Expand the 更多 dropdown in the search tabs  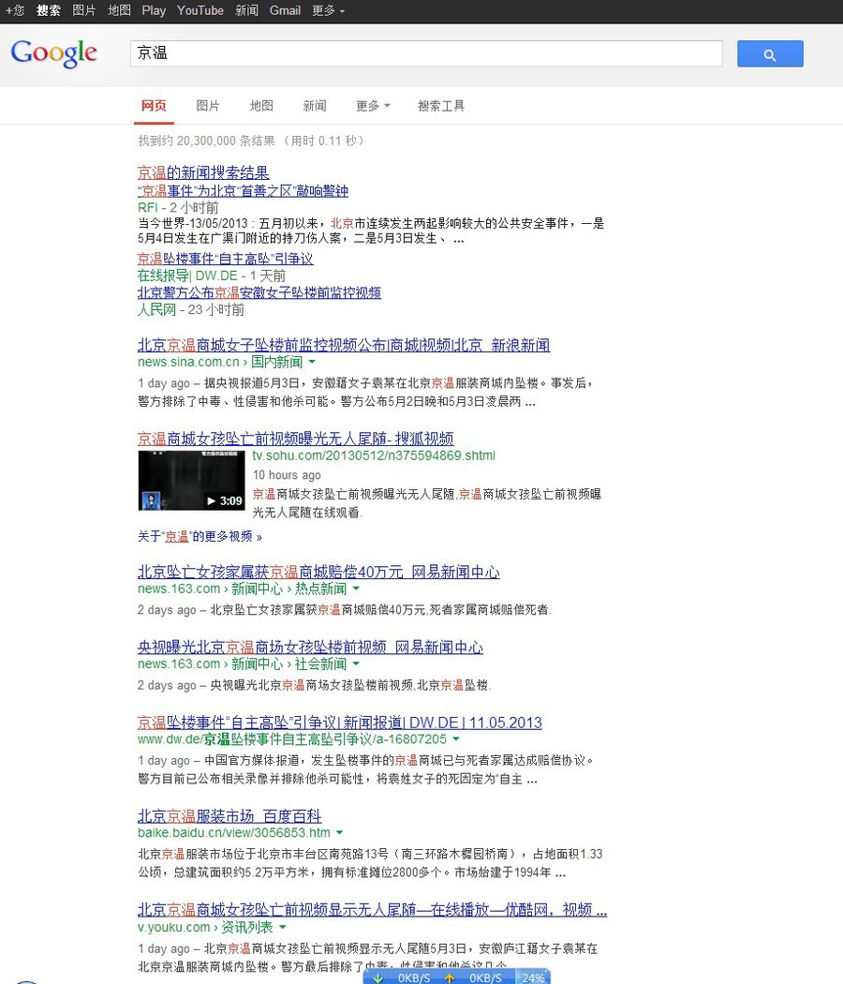(x=373, y=105)
